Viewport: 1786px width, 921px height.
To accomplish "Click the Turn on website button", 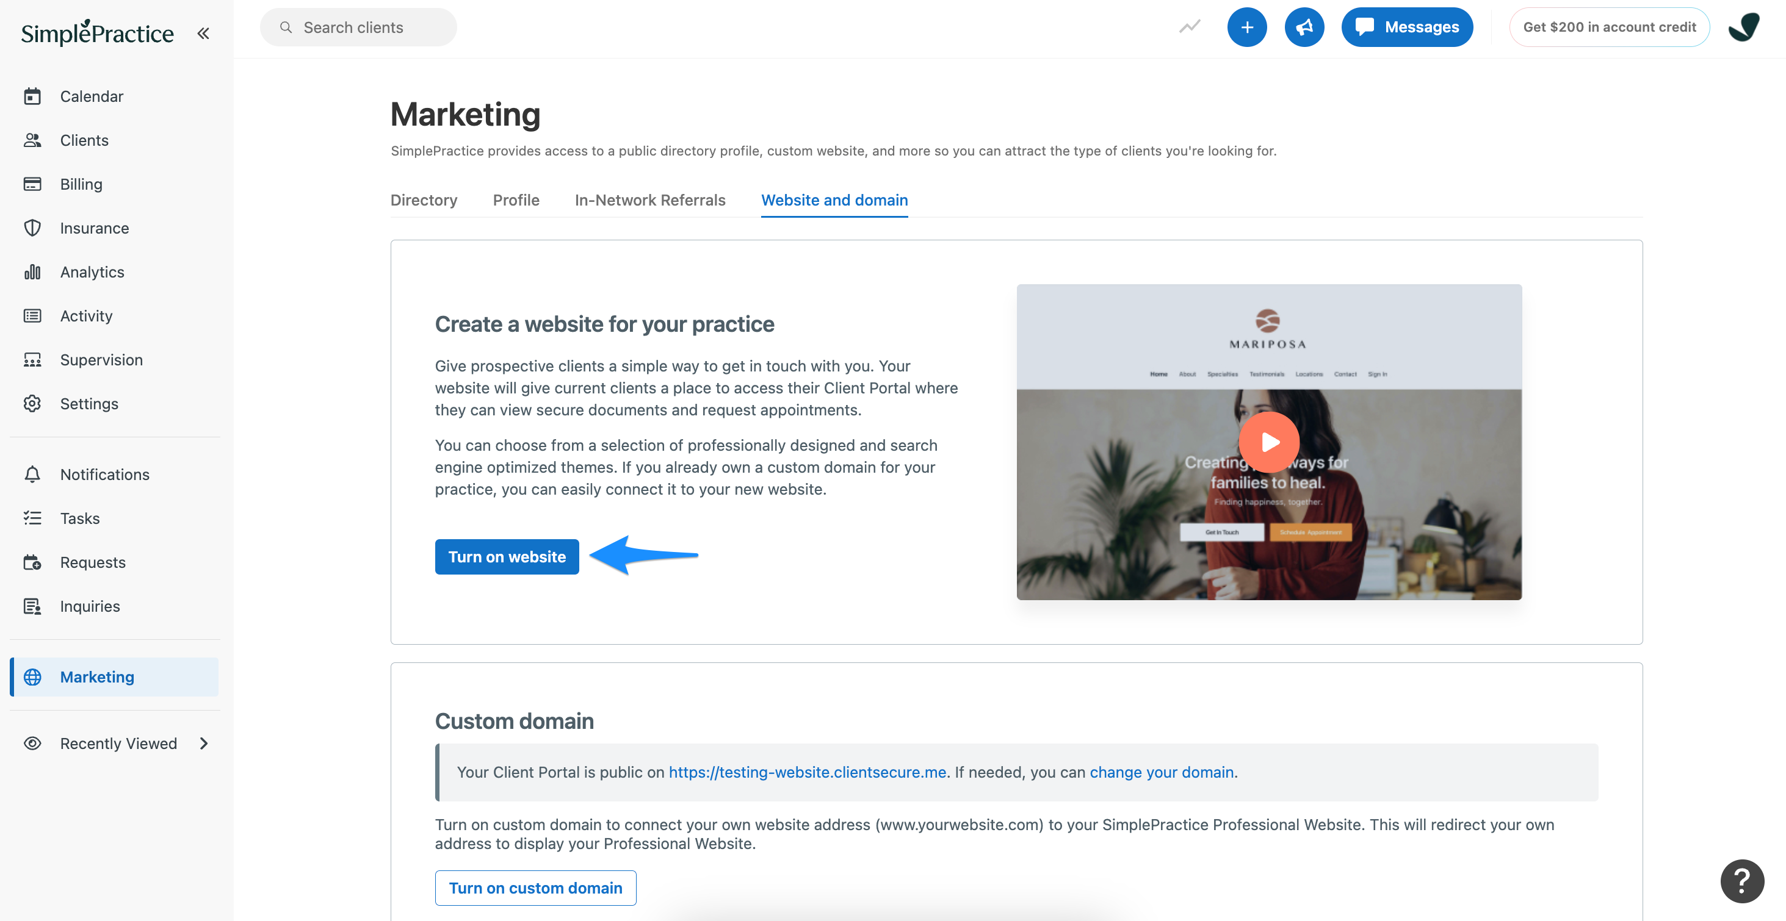I will [x=507, y=557].
